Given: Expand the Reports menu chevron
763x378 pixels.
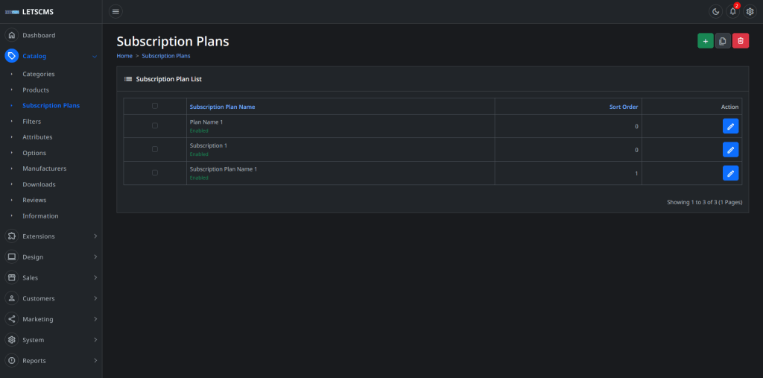Looking at the screenshot, I should (x=95, y=360).
